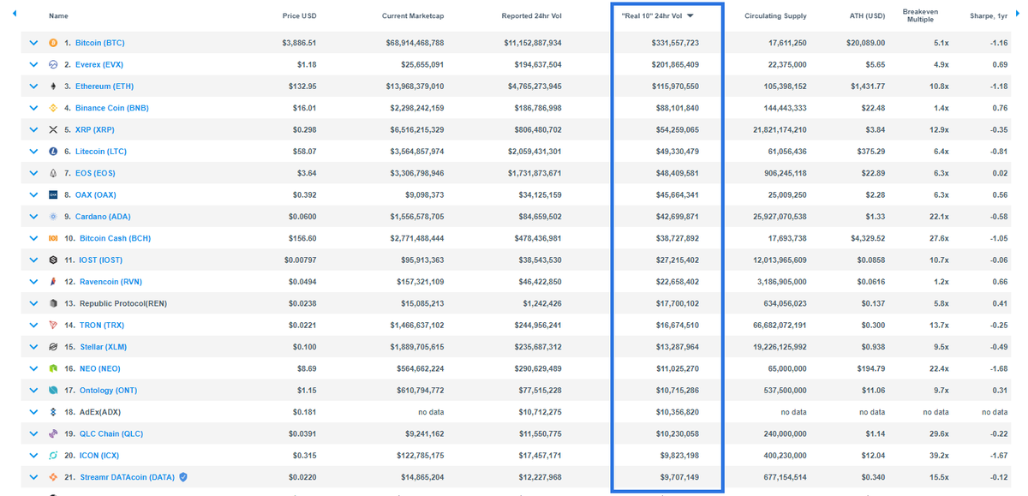Click the Bitcoin orange coin icon
Image resolution: width=1028 pixels, height=496 pixels.
(53, 43)
